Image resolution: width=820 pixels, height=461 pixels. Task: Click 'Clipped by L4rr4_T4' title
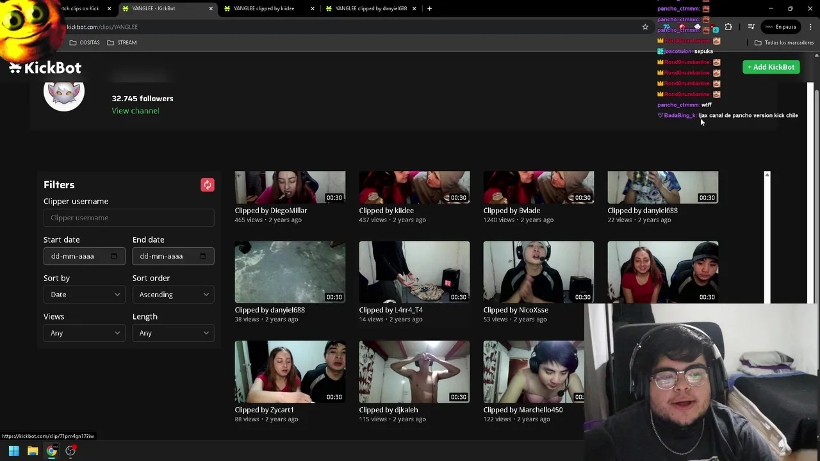pos(391,310)
